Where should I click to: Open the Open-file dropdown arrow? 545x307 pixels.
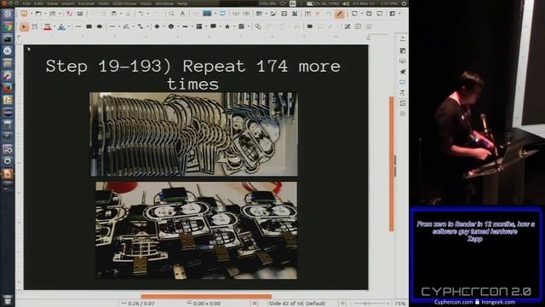(45, 14)
